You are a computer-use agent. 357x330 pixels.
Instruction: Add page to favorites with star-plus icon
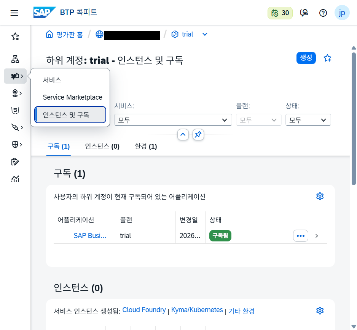click(327, 58)
